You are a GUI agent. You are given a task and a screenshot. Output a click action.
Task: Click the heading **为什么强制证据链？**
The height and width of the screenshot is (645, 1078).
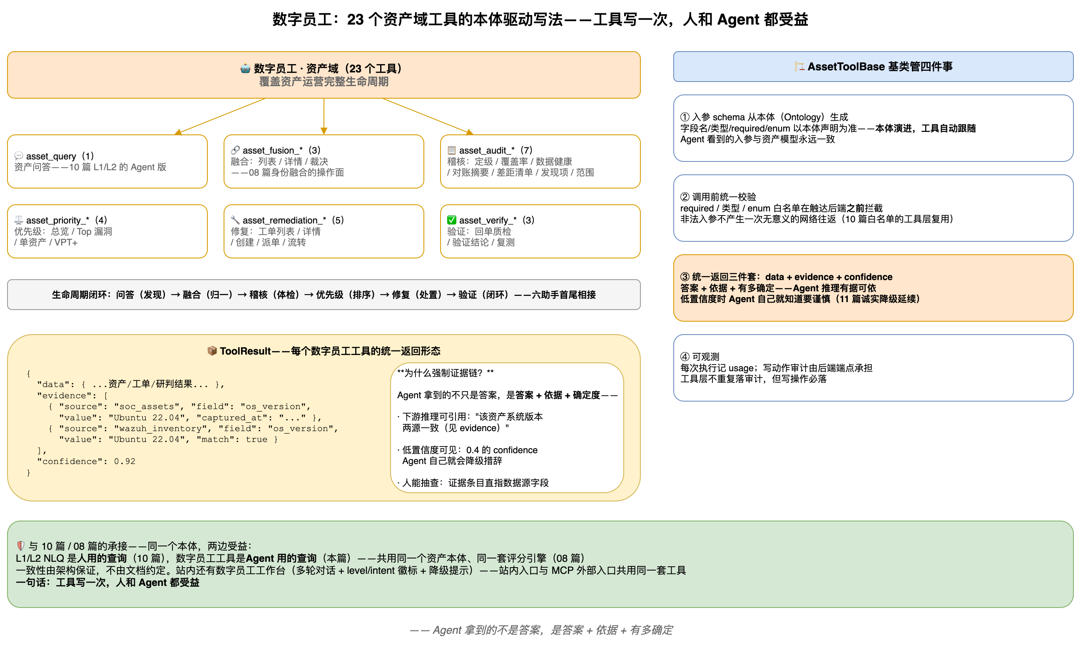[x=445, y=372]
